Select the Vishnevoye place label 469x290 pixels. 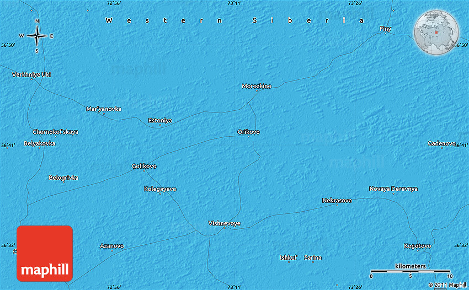point(224,223)
